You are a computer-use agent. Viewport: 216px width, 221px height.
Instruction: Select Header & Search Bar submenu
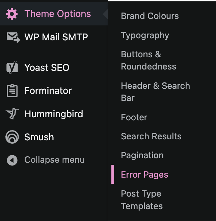click(155, 92)
